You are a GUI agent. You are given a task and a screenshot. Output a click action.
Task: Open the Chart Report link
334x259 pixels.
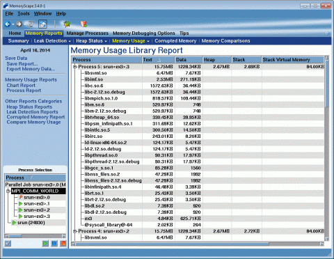21,85
